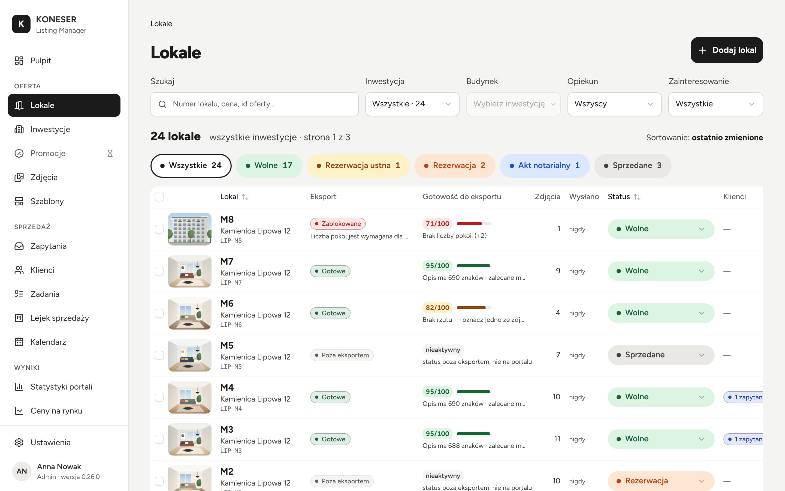Click the Inwestycje building icon
785x491 pixels.
pyautogui.click(x=19, y=129)
